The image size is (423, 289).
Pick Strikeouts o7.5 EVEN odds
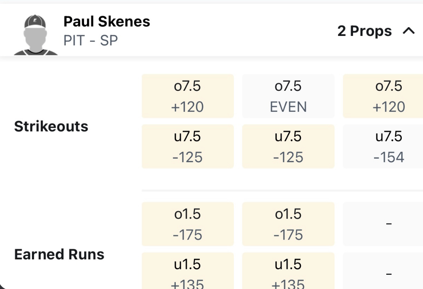[288, 96]
